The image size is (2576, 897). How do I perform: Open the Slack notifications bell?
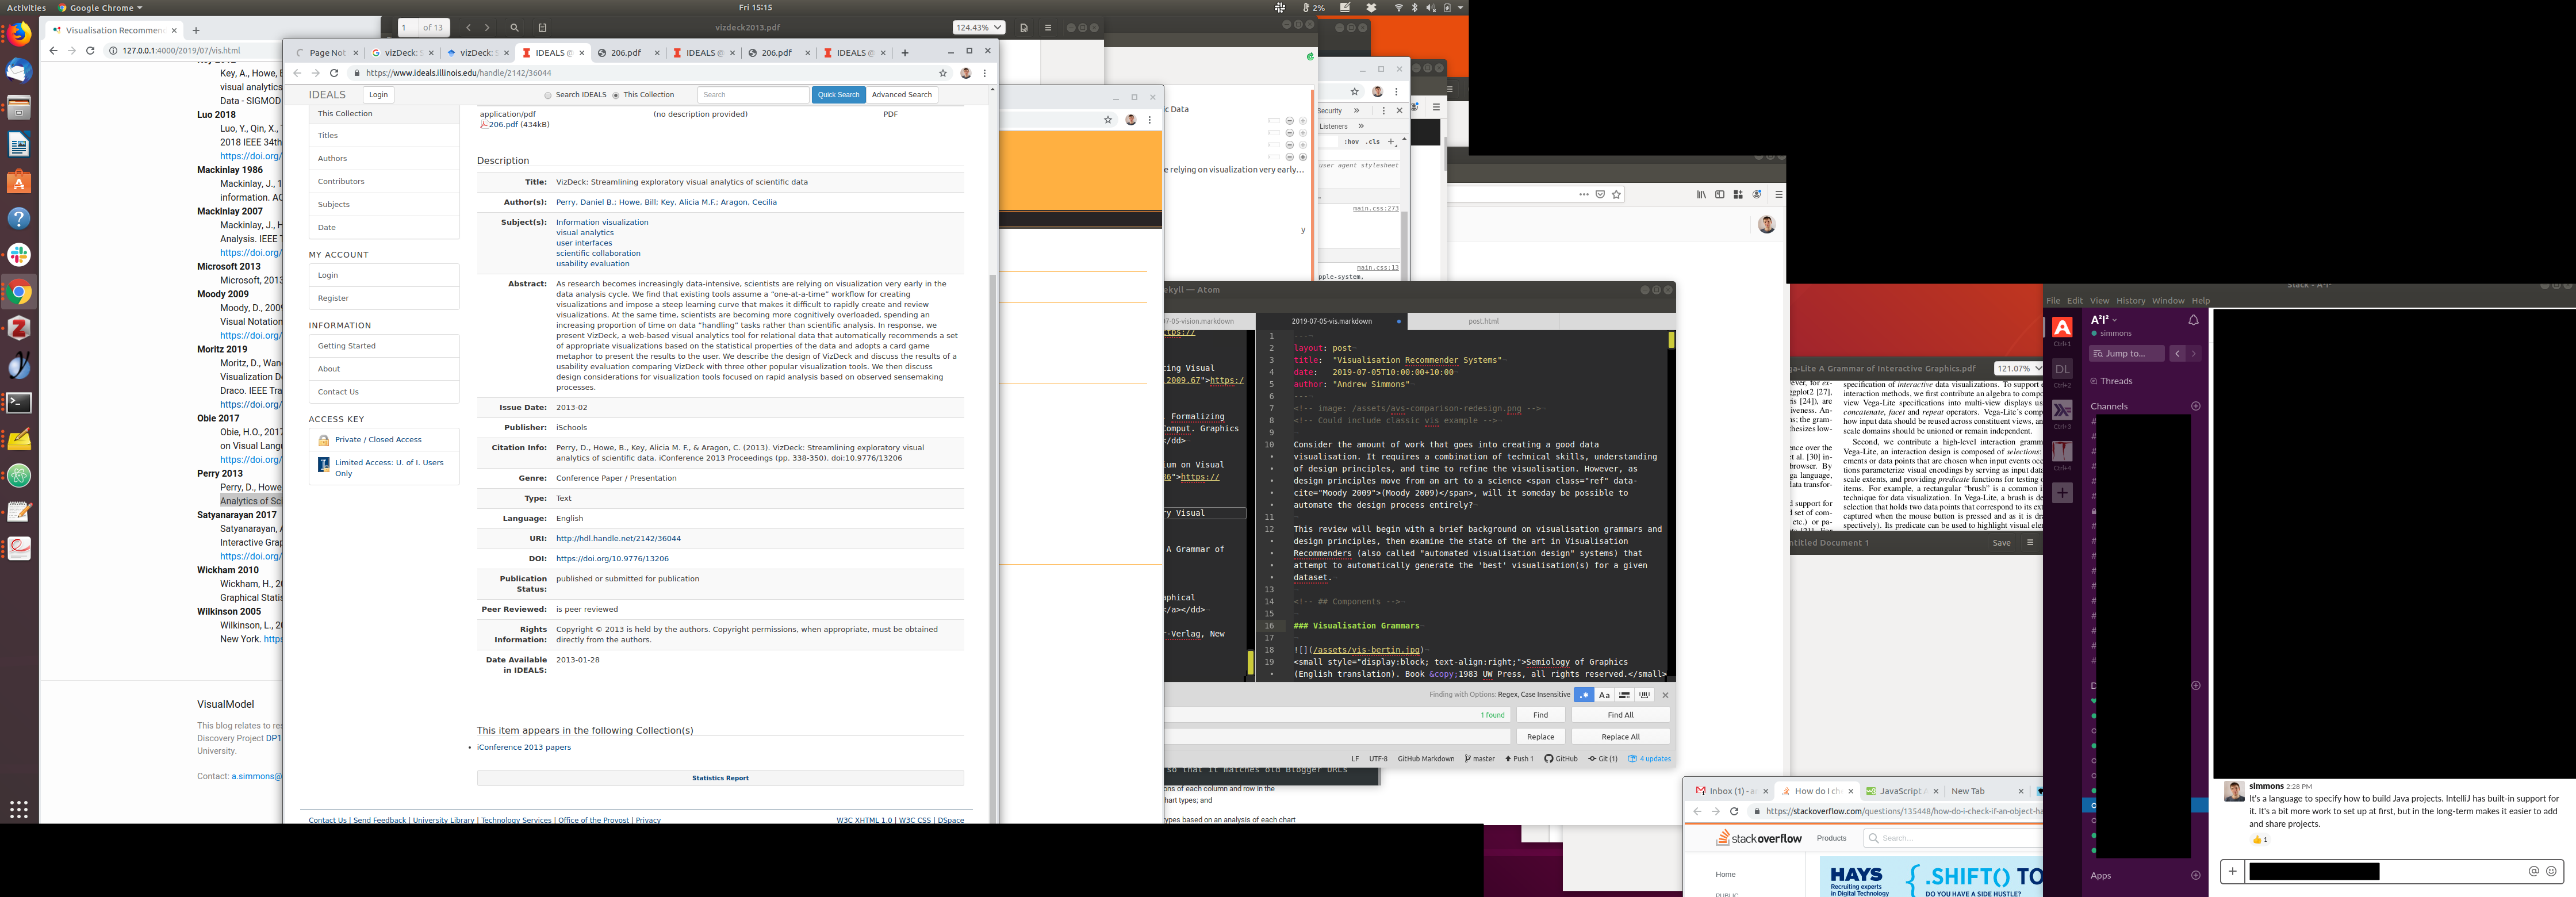pos(2193,320)
